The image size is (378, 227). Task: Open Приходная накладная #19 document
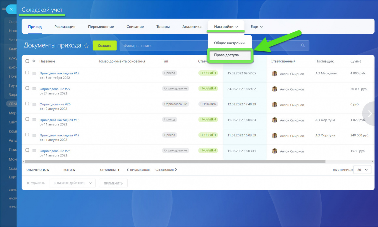click(59, 73)
